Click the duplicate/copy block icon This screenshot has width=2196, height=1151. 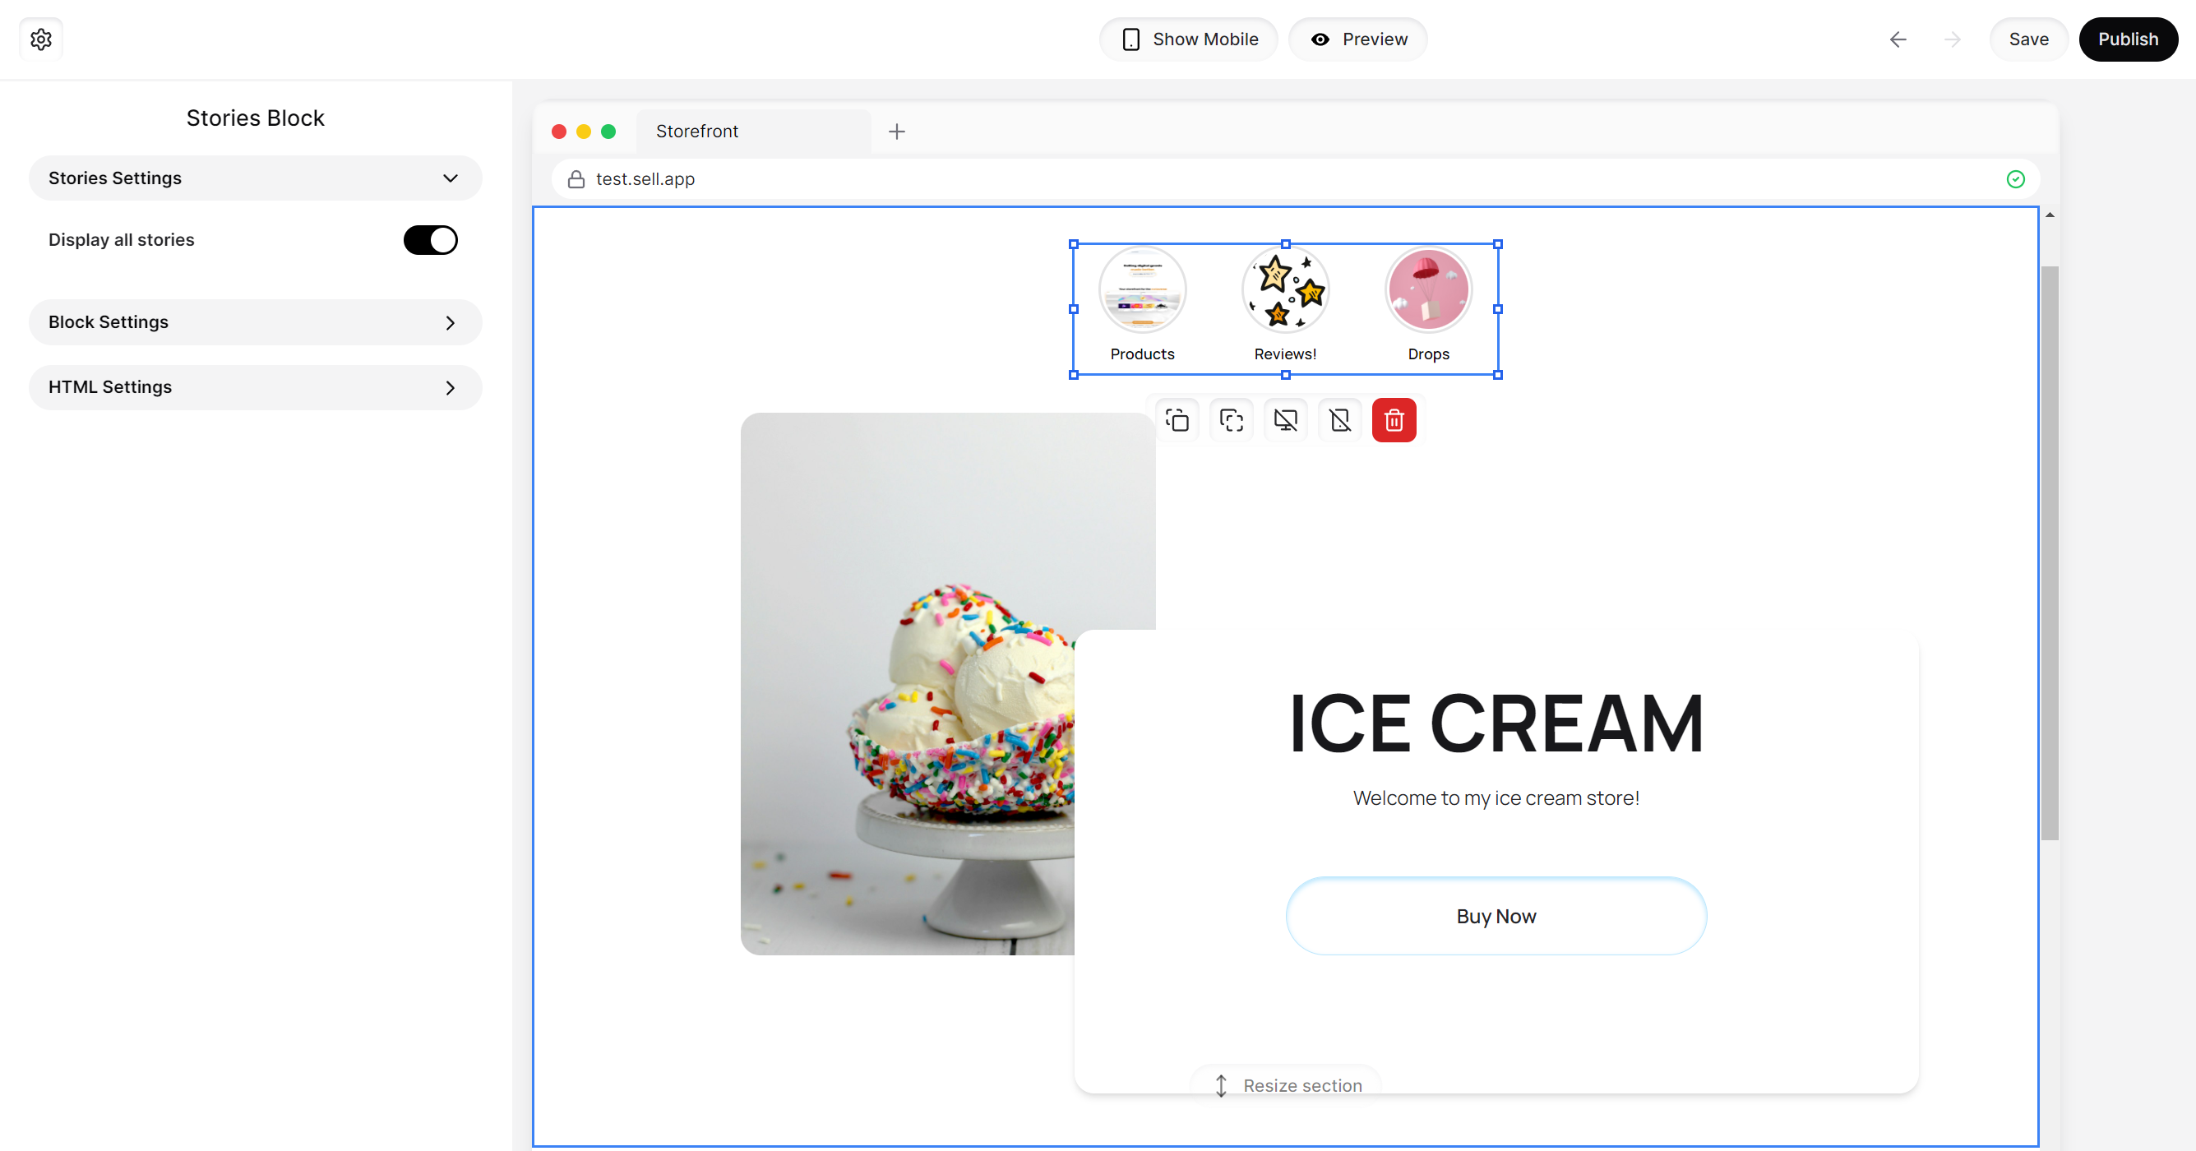tap(1178, 419)
